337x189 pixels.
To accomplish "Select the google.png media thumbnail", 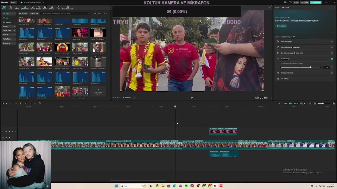I will pos(80,33).
